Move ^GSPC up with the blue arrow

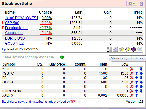[x=137, y=73]
